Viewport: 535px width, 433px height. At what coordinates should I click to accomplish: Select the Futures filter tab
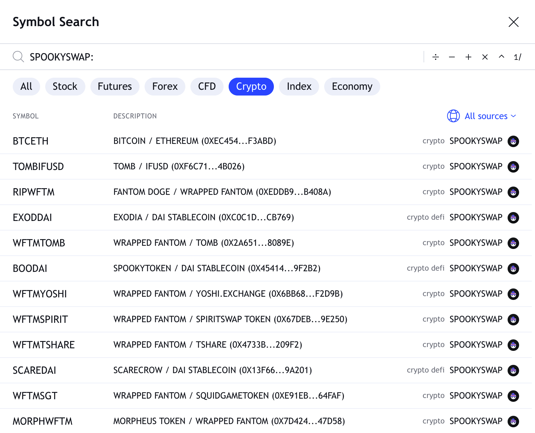(115, 86)
